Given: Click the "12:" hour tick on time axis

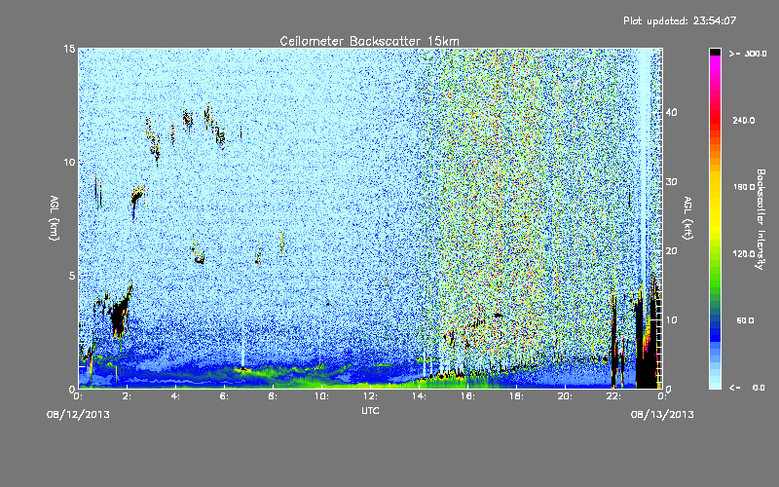Looking at the screenshot, I should (370, 396).
